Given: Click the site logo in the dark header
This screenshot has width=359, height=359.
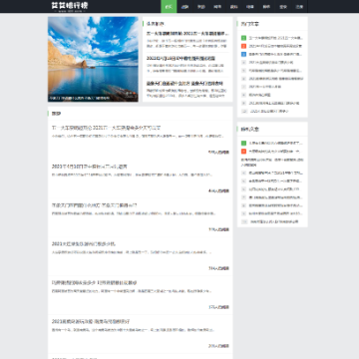Looking at the screenshot, I should point(70,6).
